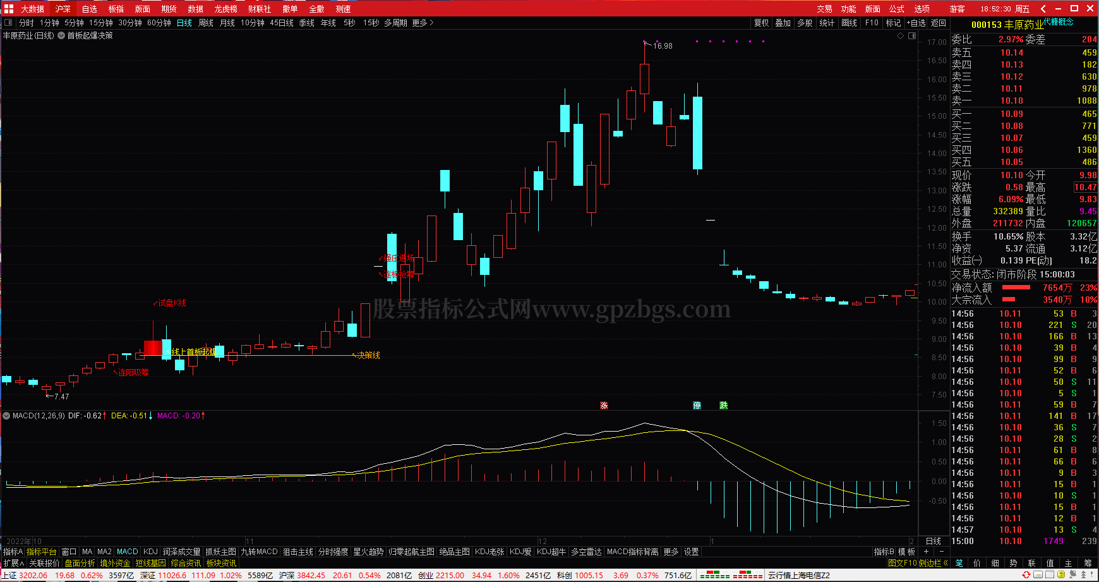Click the 日线 label at axis corner
1099x582 pixels.
coord(934,541)
